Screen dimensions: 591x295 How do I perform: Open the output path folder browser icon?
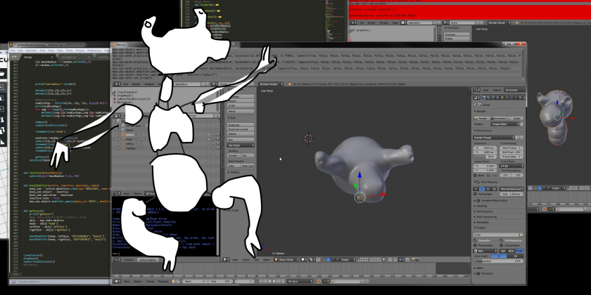pyautogui.click(x=521, y=235)
